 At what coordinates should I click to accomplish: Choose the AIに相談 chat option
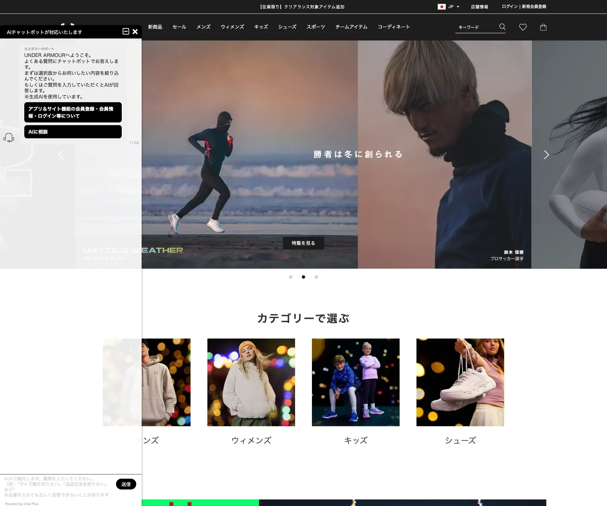pyautogui.click(x=73, y=132)
